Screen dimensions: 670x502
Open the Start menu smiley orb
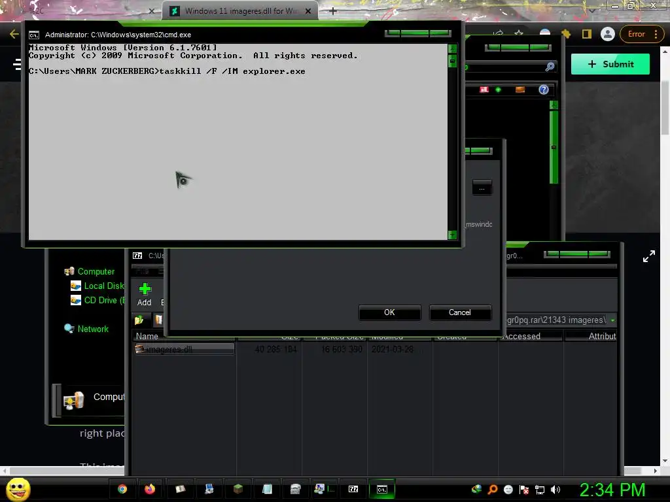(18, 489)
